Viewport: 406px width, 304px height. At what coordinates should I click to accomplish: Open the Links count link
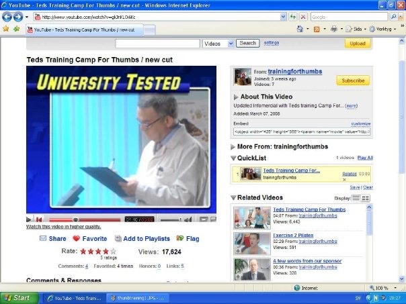[182, 266]
